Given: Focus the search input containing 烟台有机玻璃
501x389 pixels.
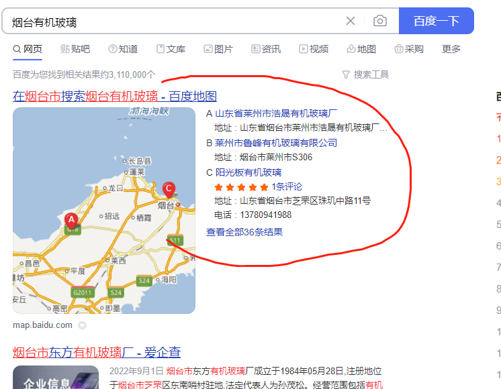Looking at the screenshot, I should (174, 22).
